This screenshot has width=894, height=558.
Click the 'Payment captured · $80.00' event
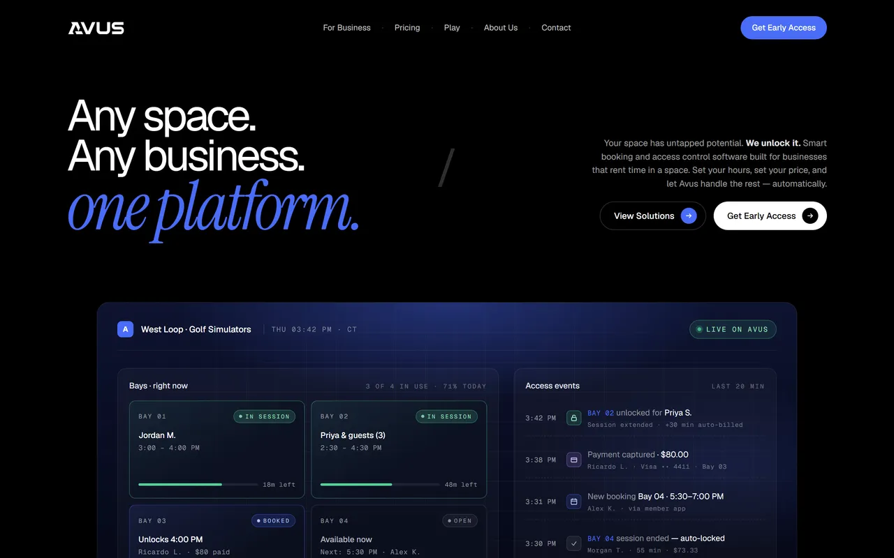click(638, 455)
